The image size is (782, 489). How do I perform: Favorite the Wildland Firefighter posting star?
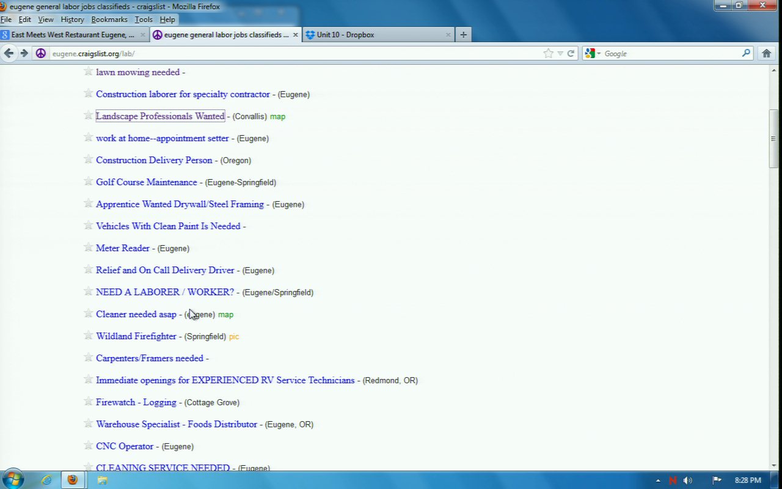(x=89, y=336)
